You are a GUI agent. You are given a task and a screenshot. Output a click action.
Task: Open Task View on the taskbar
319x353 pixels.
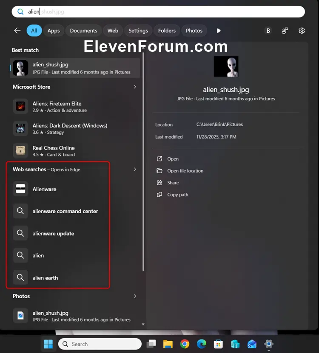(151, 344)
